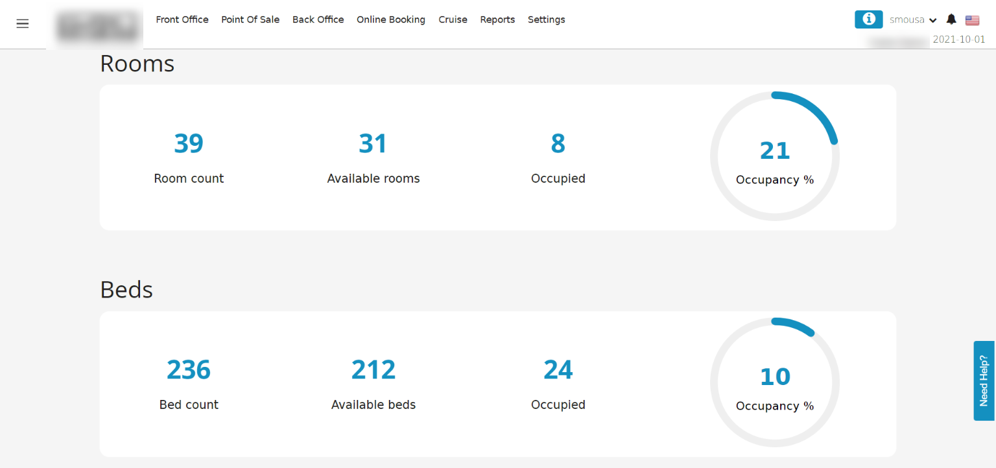Viewport: 996px width, 468px height.
Task: Open the Settings menu
Action: [547, 19]
